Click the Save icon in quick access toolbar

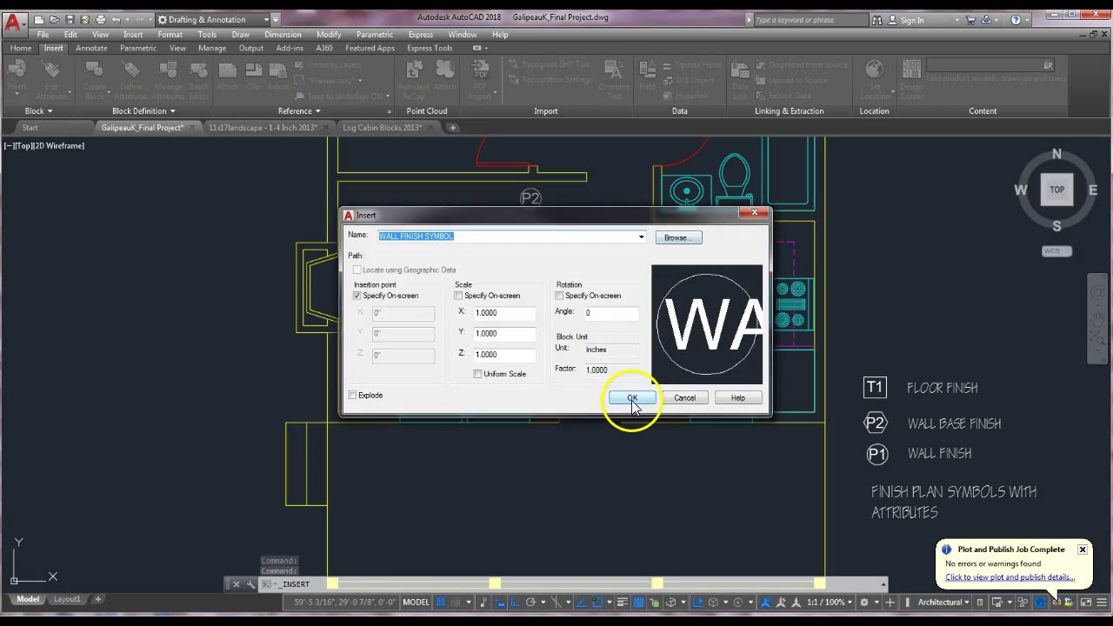[x=70, y=19]
